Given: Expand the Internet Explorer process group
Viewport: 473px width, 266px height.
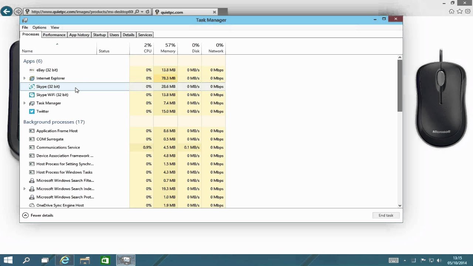Looking at the screenshot, I should click(x=24, y=78).
